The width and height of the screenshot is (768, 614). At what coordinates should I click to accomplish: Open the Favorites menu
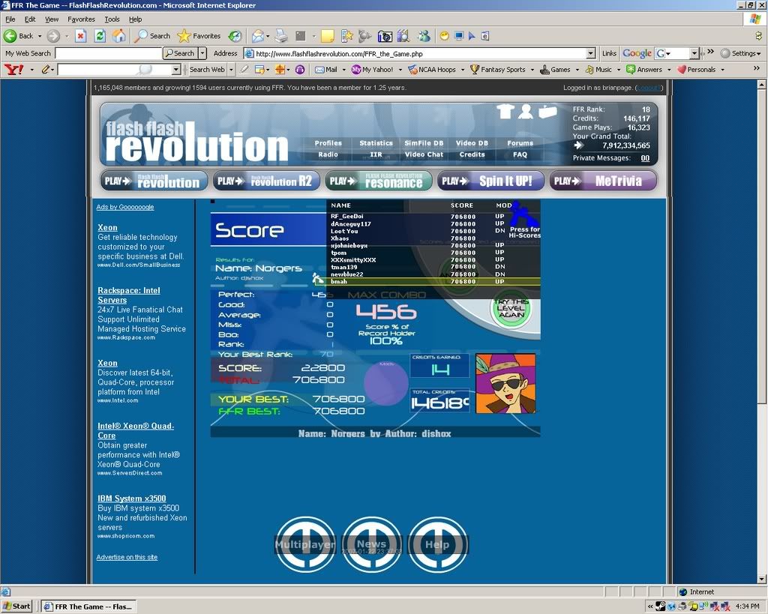pos(81,19)
